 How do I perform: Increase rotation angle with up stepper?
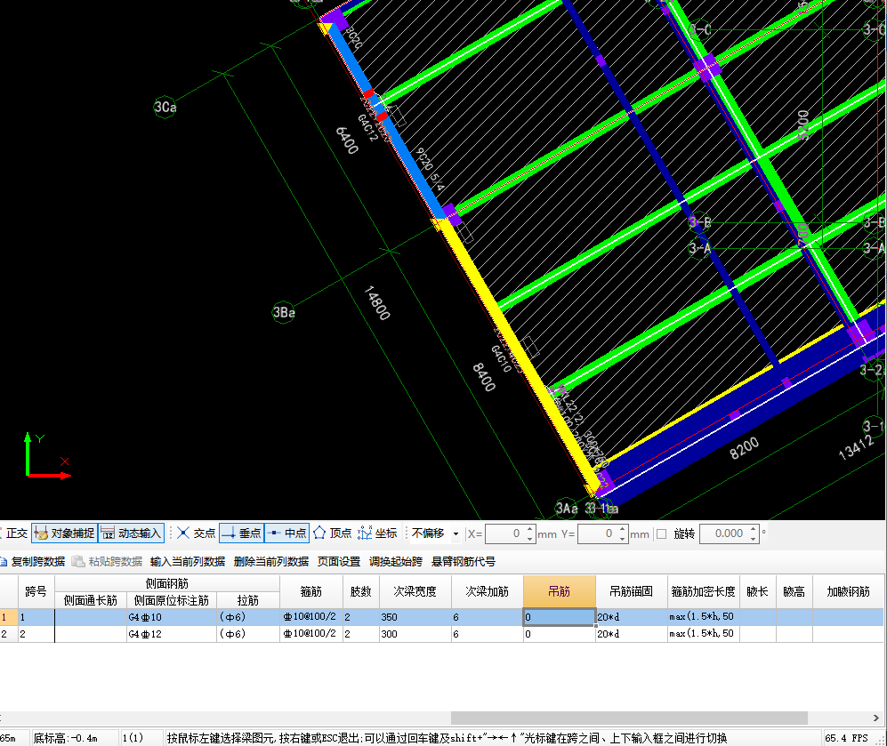(x=754, y=529)
